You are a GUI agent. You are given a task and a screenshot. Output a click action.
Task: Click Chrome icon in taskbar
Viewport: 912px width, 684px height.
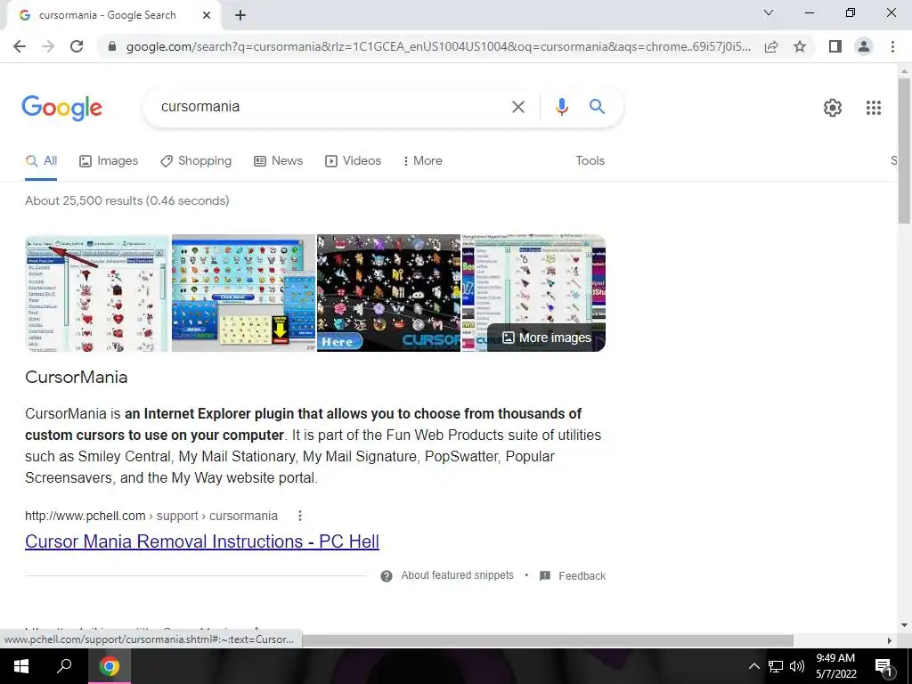coord(110,666)
